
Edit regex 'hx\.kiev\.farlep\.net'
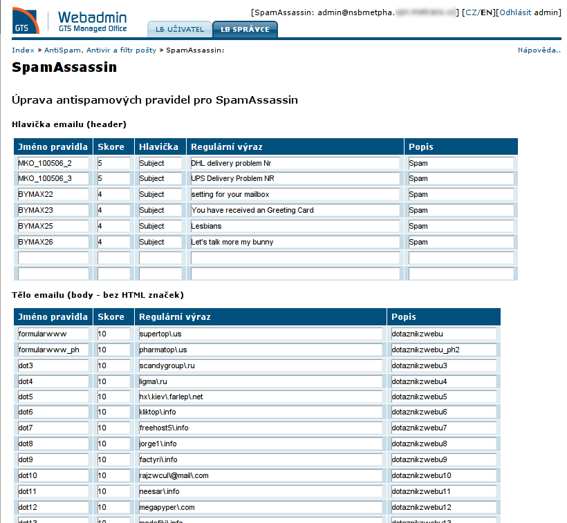(261, 397)
